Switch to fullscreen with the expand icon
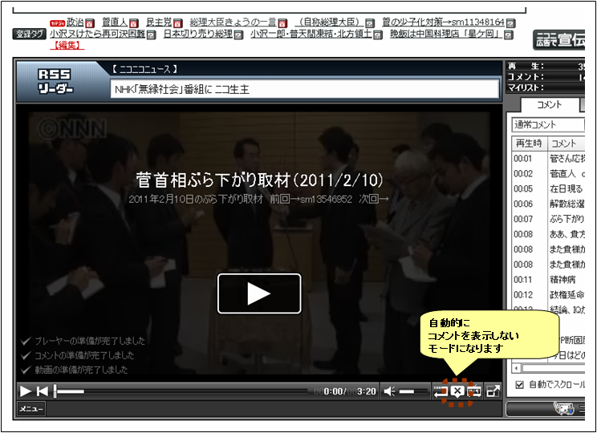Viewport: 597px width, 433px height. (493, 391)
